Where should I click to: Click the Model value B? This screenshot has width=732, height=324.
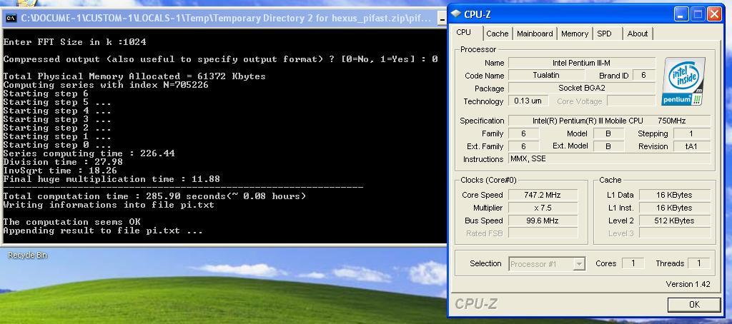point(608,133)
